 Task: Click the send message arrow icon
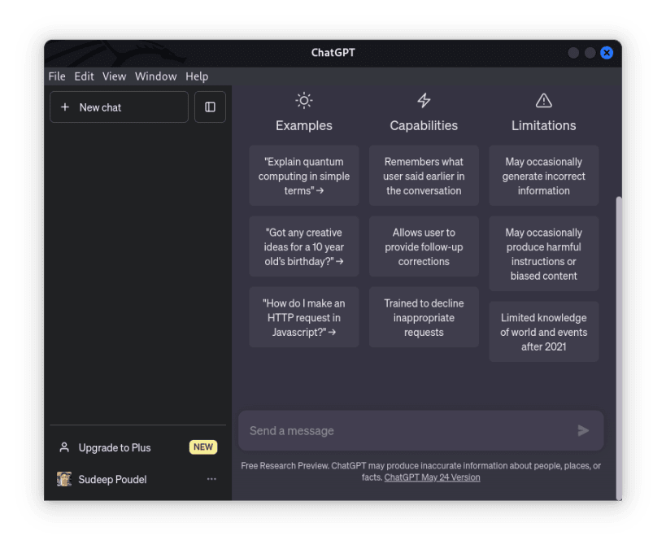click(x=583, y=430)
